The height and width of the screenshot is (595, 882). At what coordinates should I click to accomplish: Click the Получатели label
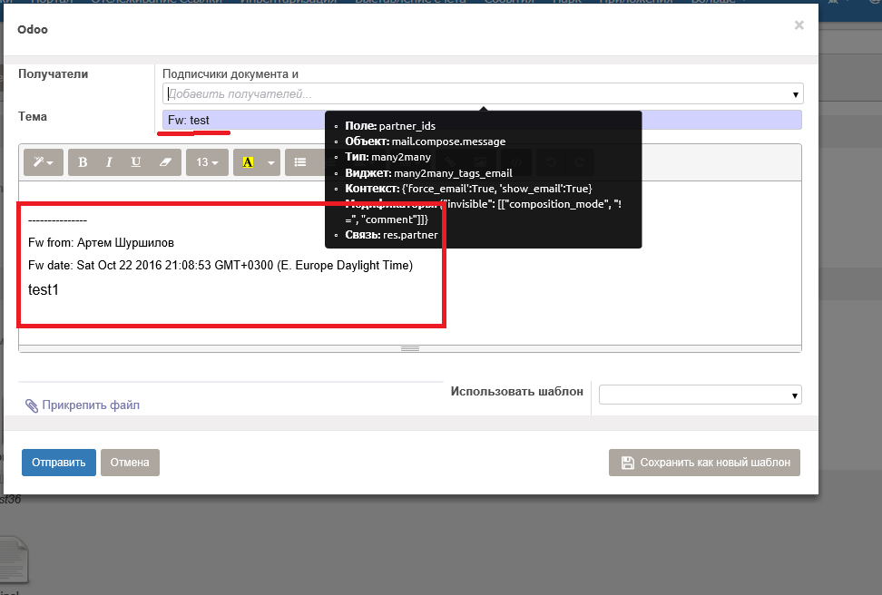53,73
